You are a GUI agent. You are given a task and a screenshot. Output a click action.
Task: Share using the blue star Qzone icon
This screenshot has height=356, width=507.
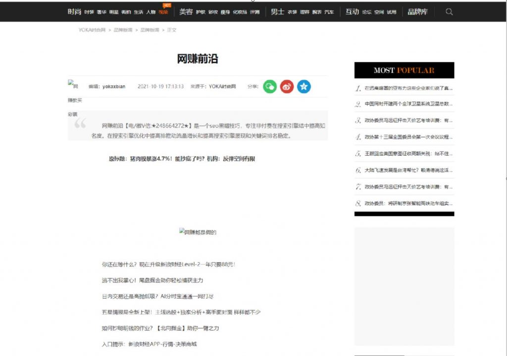[304, 87]
